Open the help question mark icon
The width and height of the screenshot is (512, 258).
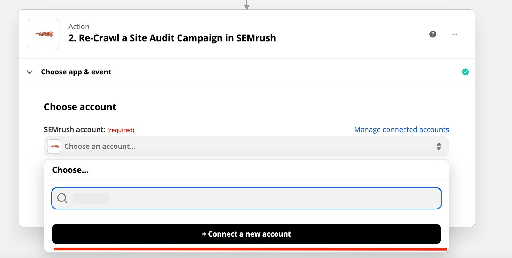(433, 34)
